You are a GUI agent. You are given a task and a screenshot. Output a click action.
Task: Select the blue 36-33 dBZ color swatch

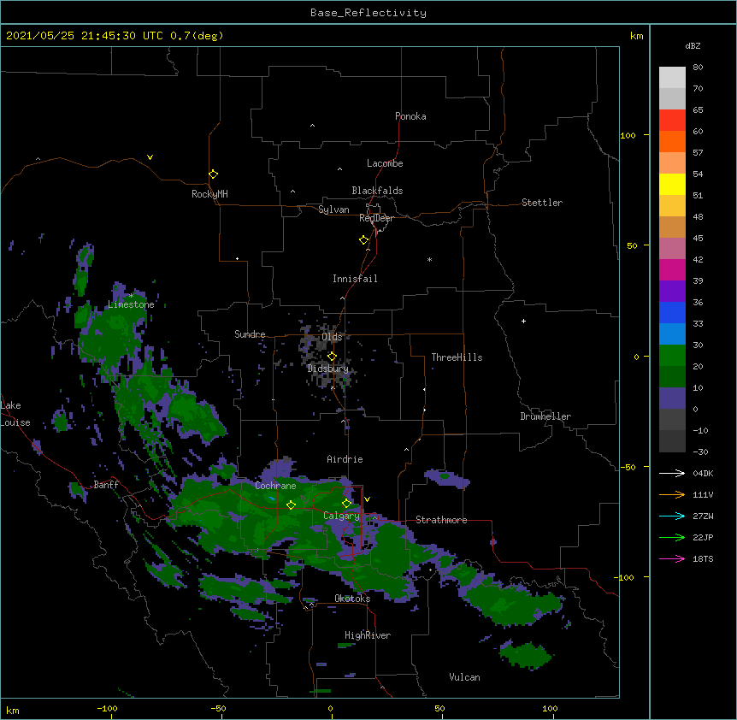[672, 312]
